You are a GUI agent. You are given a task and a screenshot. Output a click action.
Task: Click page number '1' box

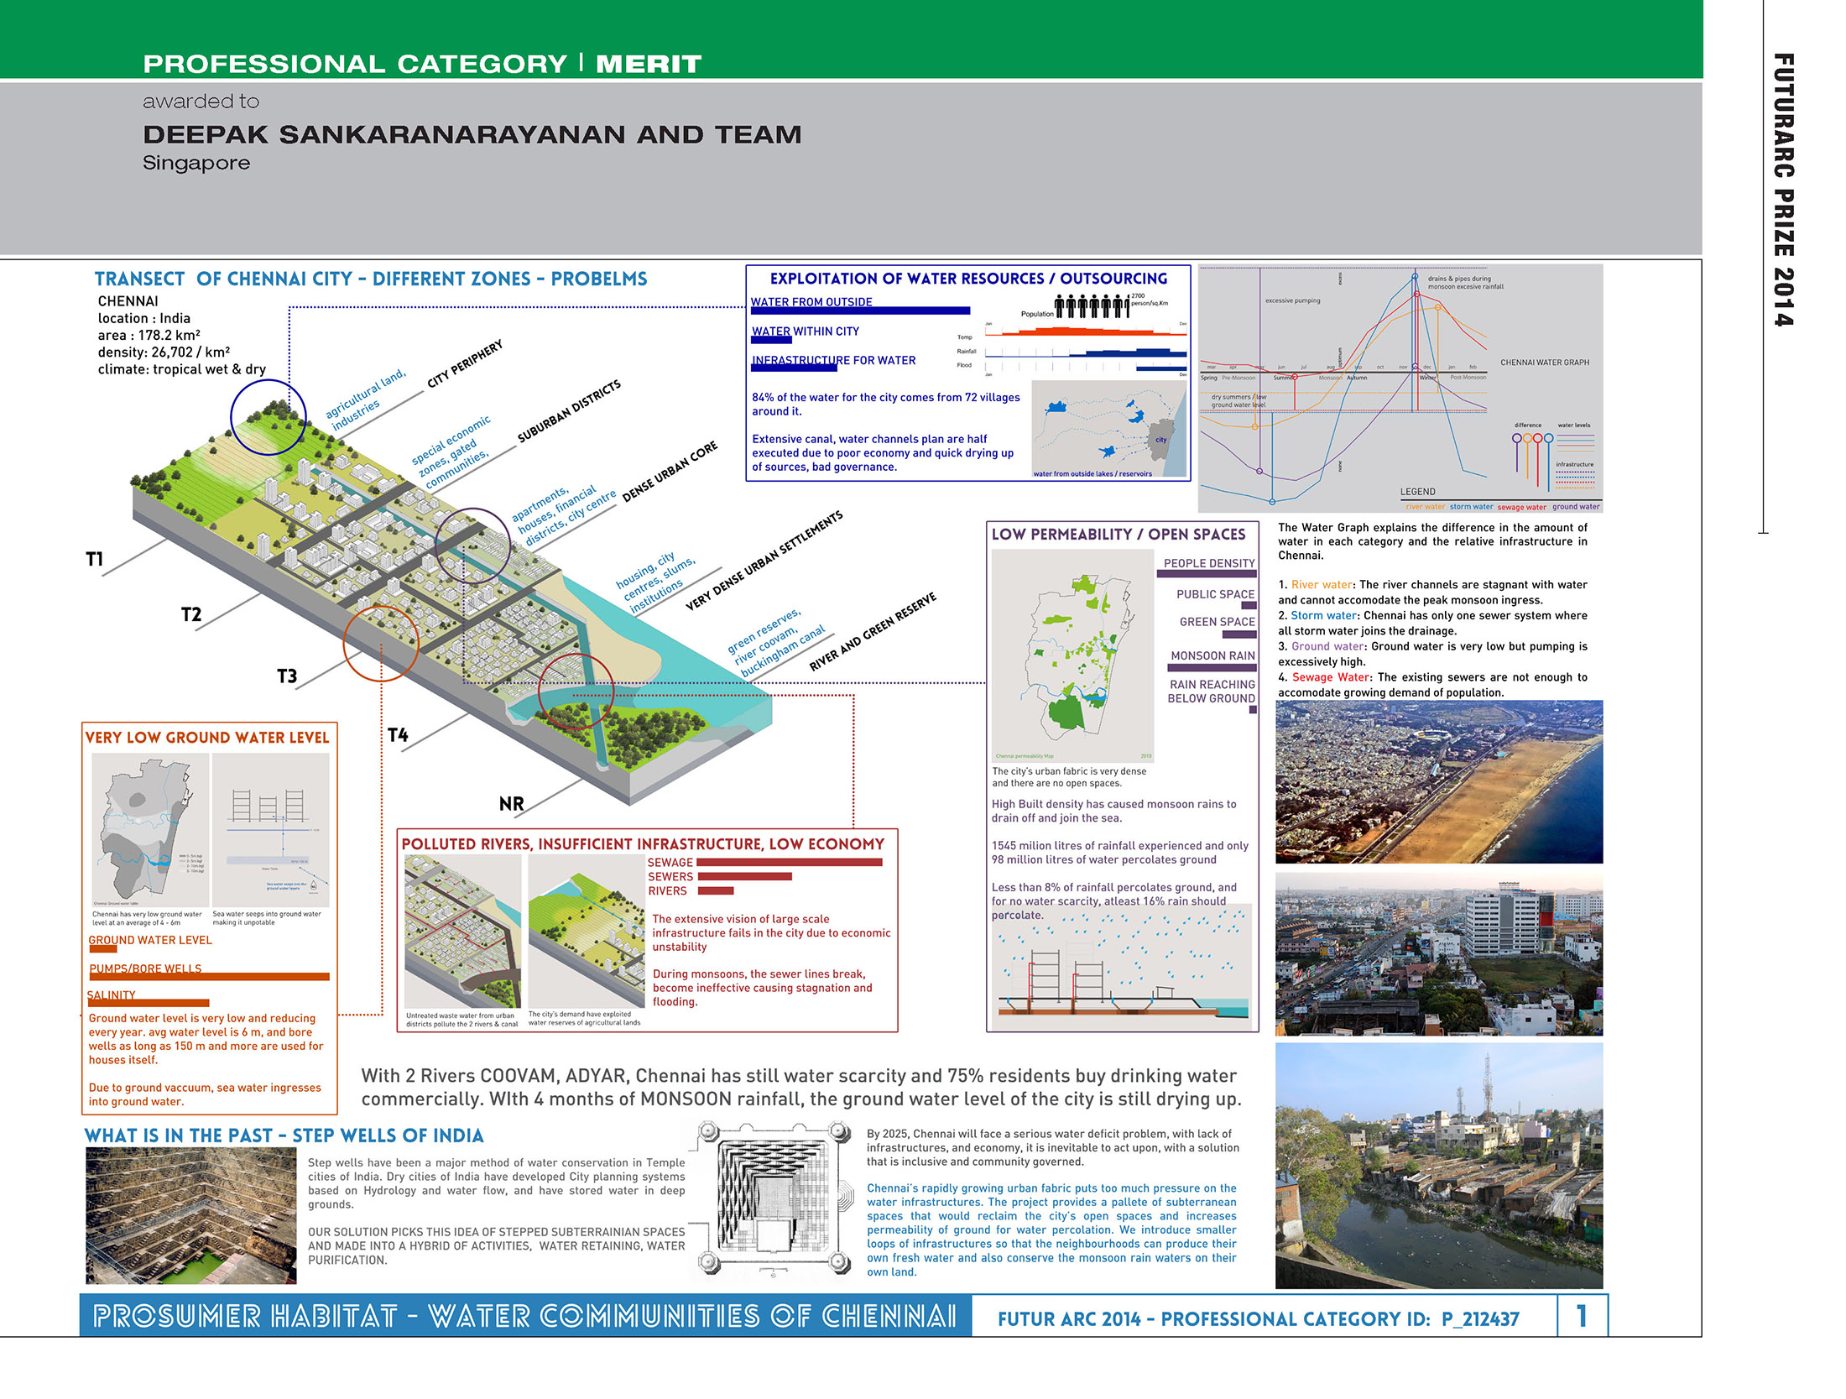(x=1583, y=1316)
